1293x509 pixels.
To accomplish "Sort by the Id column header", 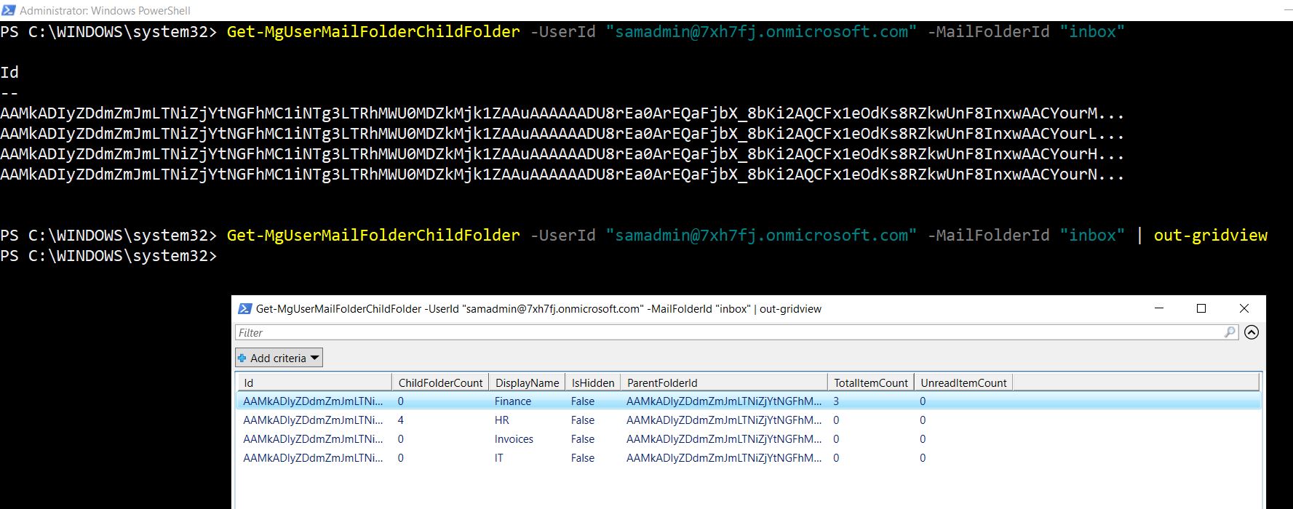I will [314, 382].
